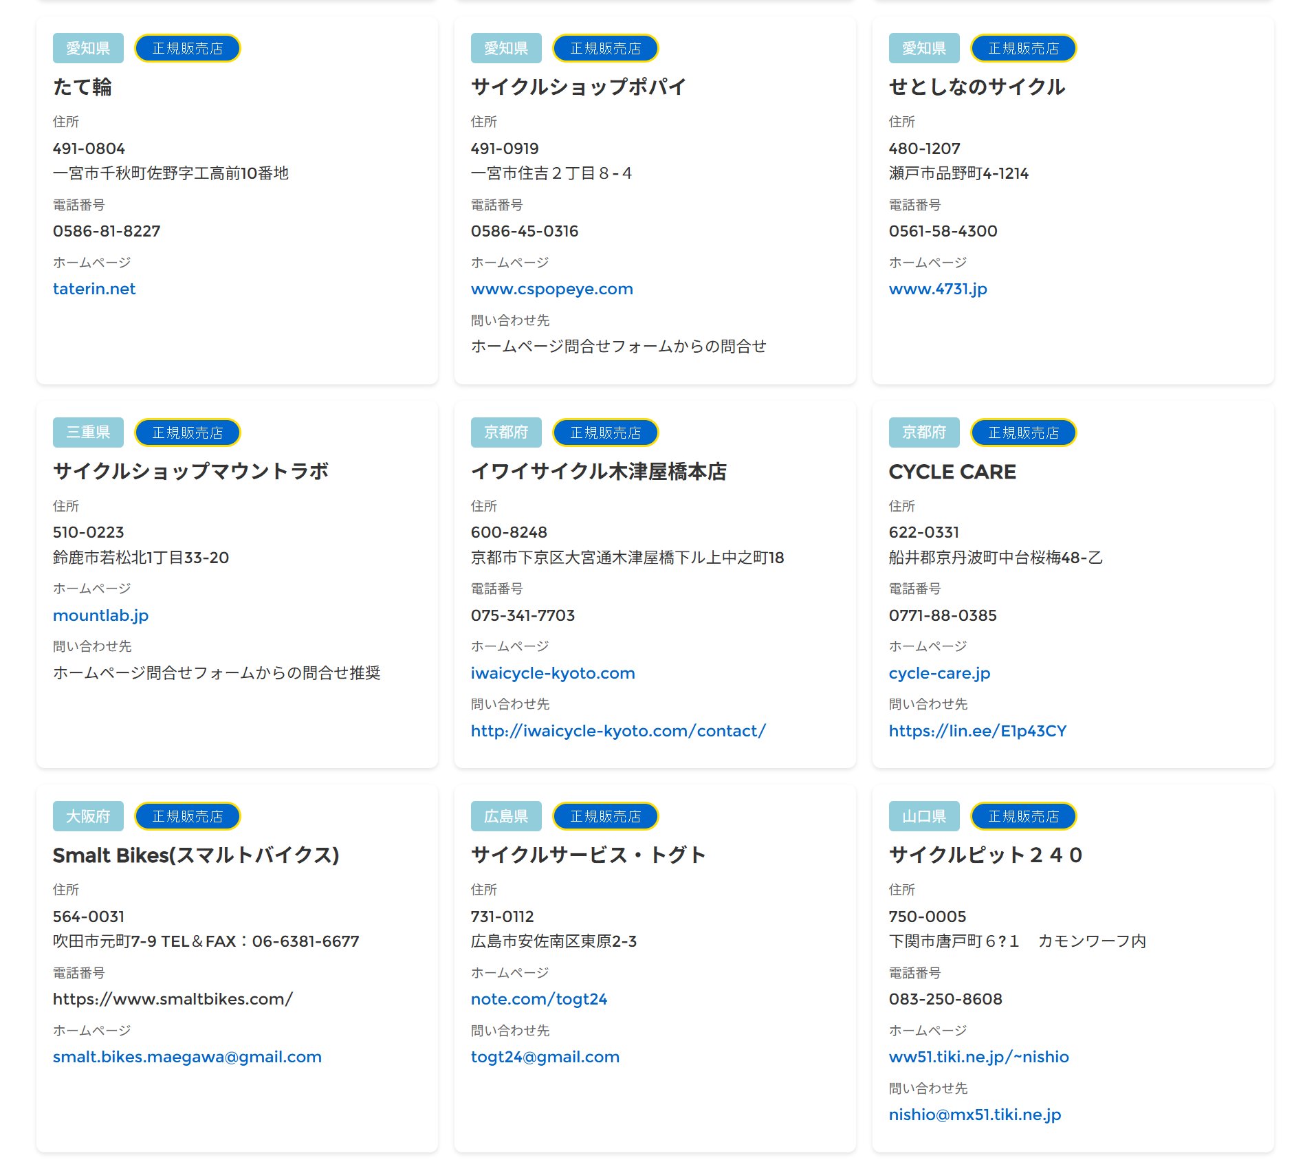Image resolution: width=1316 pixels, height=1162 pixels.
Task: Click 正規販売店 badge on CYCLE CARE card
Action: [x=1024, y=432]
